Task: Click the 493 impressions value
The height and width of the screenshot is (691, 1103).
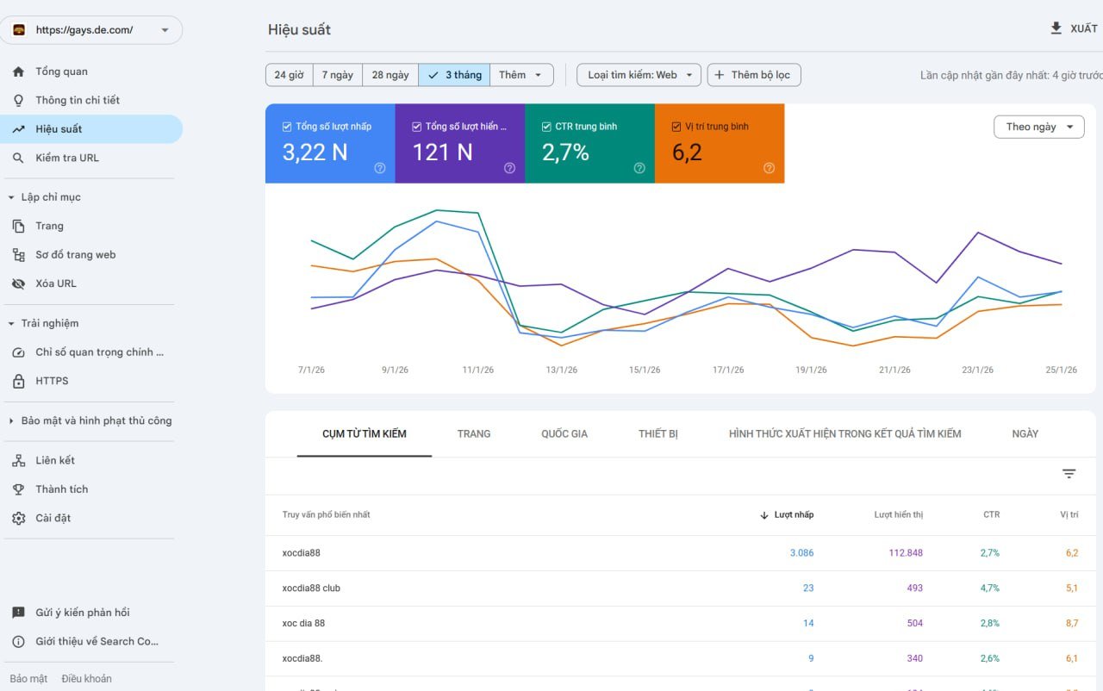Action: point(914,588)
